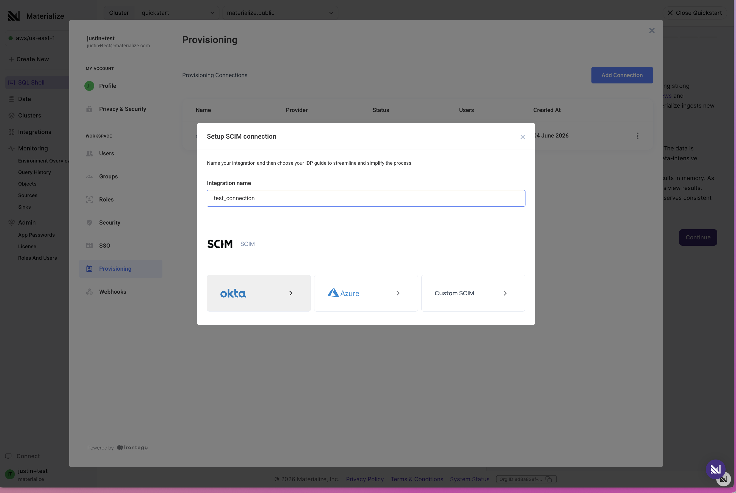This screenshot has width=736, height=493.
Task: Click the Webhooks icon
Action: pyautogui.click(x=89, y=292)
